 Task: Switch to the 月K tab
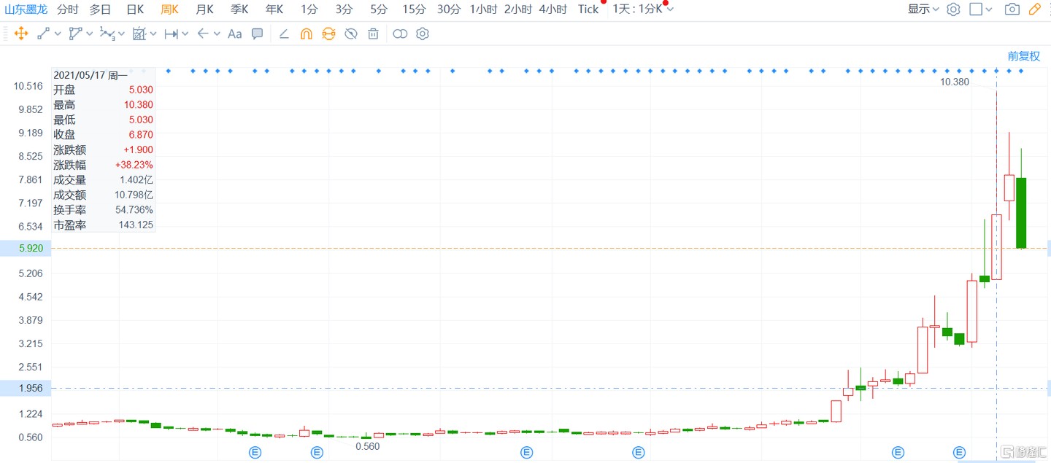coord(204,9)
